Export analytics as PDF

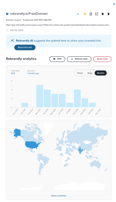click(x=57, y=59)
